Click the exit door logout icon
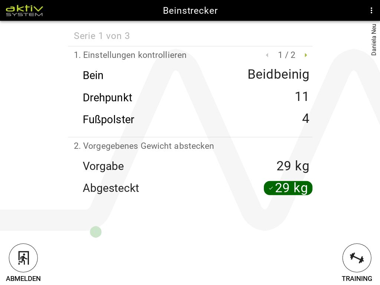Image resolution: width=380 pixels, height=285 pixels. tap(23, 258)
